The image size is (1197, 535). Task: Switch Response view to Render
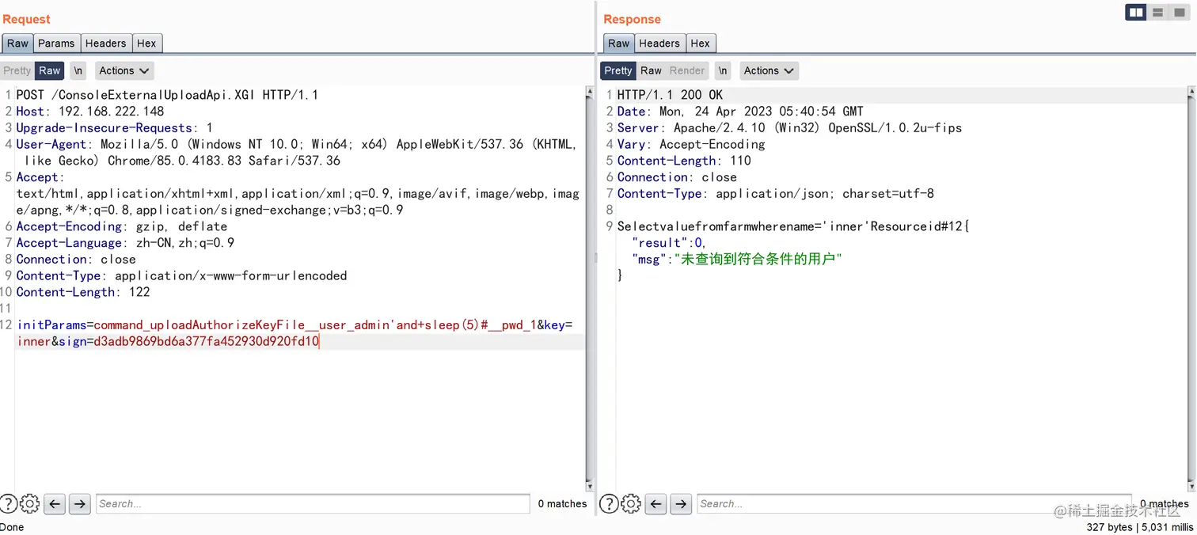(x=686, y=70)
